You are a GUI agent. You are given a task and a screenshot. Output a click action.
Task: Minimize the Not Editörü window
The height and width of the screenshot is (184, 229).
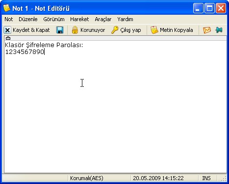point(198,8)
